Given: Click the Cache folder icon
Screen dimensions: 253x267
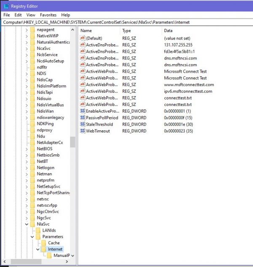Looking at the screenshot, I should coord(44,243).
